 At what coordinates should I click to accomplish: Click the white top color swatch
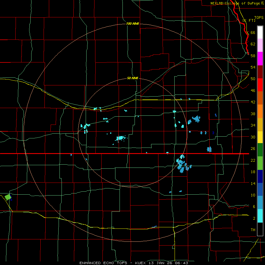260,32
